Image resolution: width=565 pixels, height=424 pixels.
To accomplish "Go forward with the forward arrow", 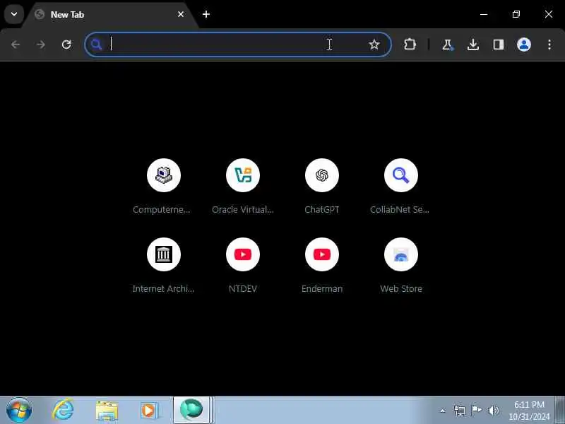I will click(x=41, y=45).
